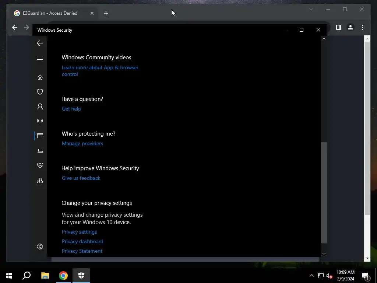Select App & browser control icon

click(x=40, y=136)
